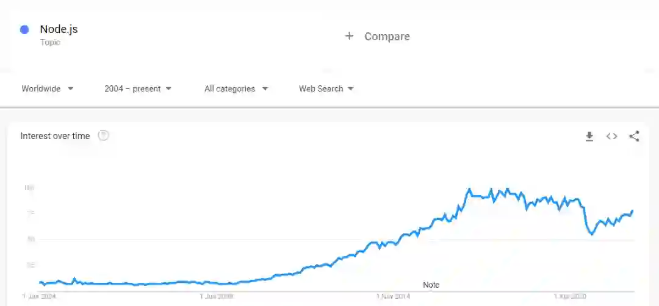Click the 1 Apr 2020 axis label
659x306 pixels.
[x=569, y=297]
